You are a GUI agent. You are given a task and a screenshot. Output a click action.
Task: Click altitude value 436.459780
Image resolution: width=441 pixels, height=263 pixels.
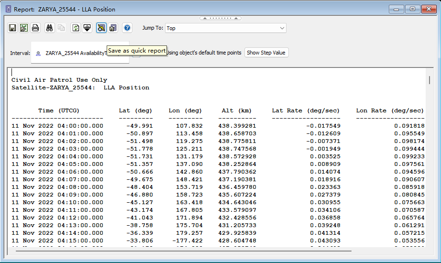pyautogui.click(x=237, y=187)
